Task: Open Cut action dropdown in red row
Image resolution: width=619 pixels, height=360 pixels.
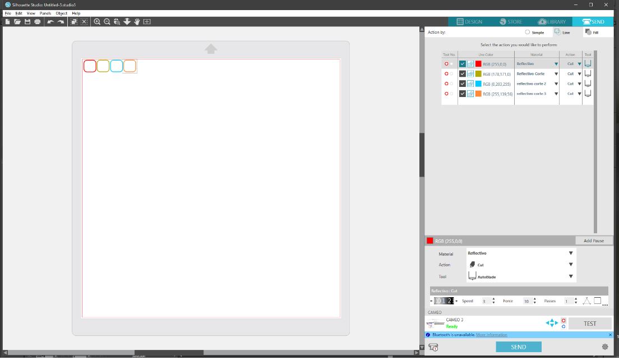Action: click(x=579, y=64)
